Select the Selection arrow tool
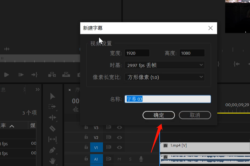 52,96
